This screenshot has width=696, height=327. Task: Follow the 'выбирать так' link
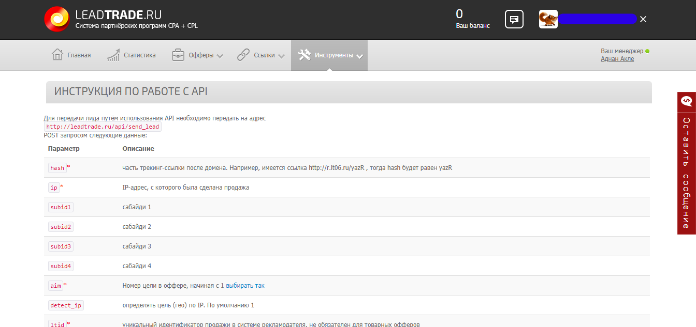(x=245, y=286)
